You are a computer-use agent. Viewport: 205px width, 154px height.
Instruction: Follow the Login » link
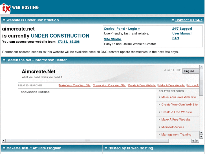click(x=134, y=29)
